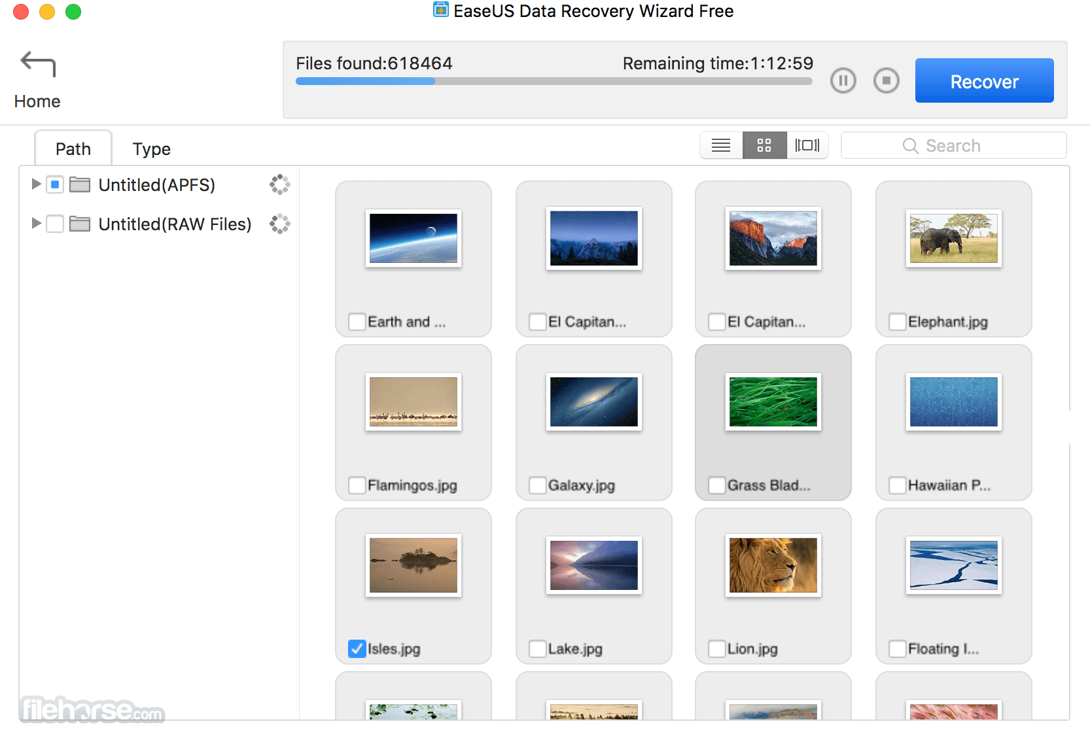This screenshot has width=1090, height=743.
Task: Switch to list view
Action: (x=721, y=145)
